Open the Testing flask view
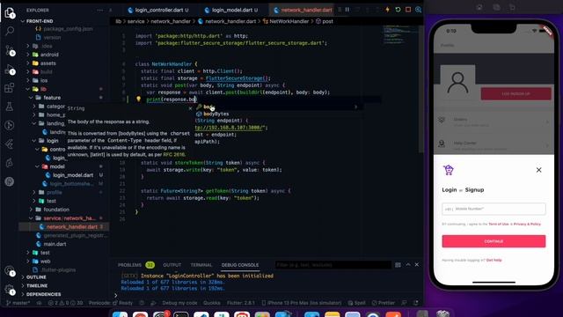The width and height of the screenshot is (563, 317). (10, 107)
